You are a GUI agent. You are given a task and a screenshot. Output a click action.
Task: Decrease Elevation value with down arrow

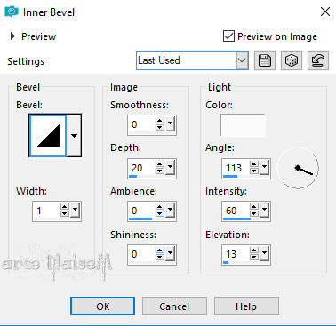254,258
